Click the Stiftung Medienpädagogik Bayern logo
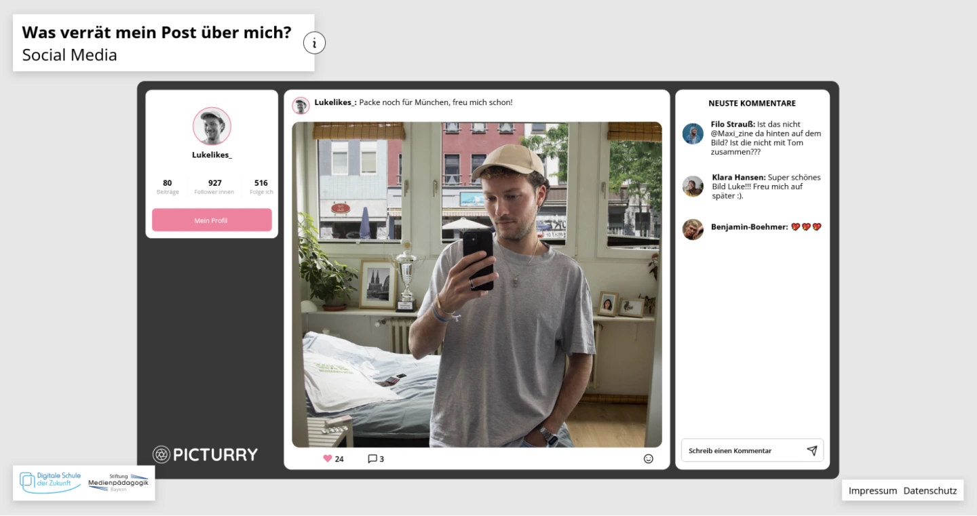 pyautogui.click(x=118, y=483)
